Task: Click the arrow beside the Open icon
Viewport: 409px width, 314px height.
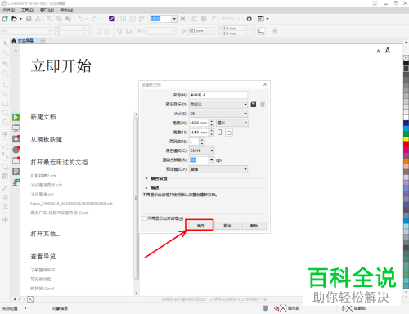Action: (x=20, y=19)
